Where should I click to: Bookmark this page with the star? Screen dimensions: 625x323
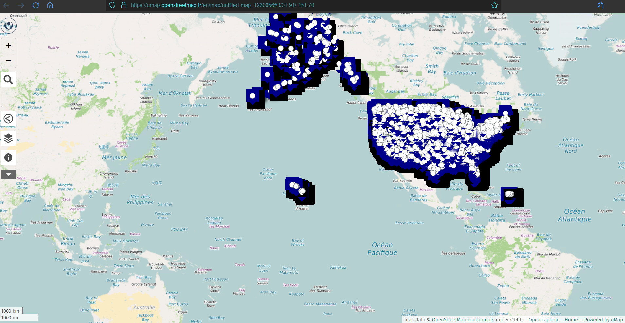click(495, 5)
